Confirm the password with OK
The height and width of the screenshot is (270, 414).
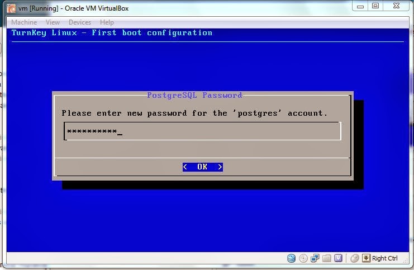click(x=202, y=167)
